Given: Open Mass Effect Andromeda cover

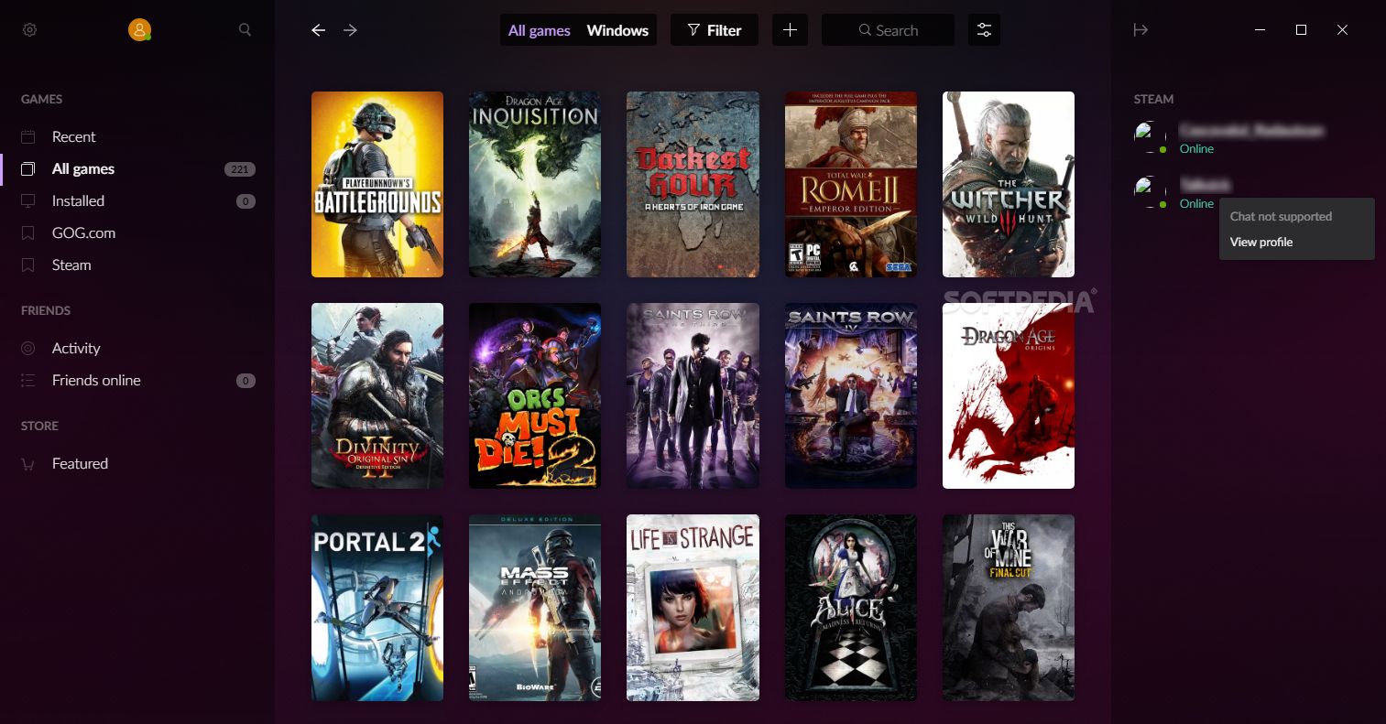Looking at the screenshot, I should coord(535,608).
